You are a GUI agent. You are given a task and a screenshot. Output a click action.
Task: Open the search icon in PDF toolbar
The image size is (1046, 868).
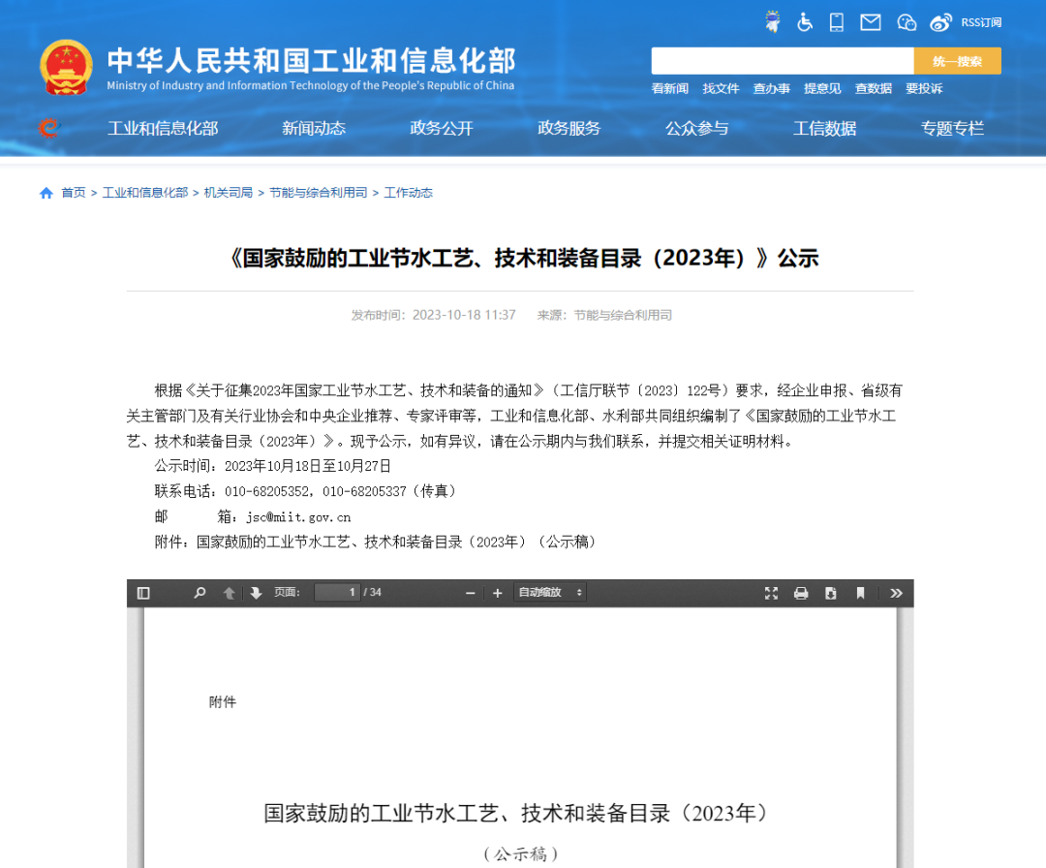pos(200,592)
